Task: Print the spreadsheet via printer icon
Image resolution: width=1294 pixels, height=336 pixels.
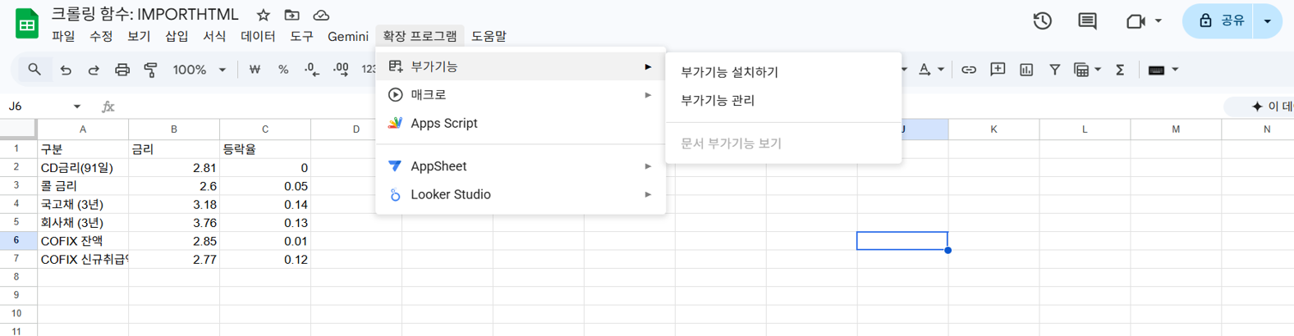Action: click(x=122, y=70)
